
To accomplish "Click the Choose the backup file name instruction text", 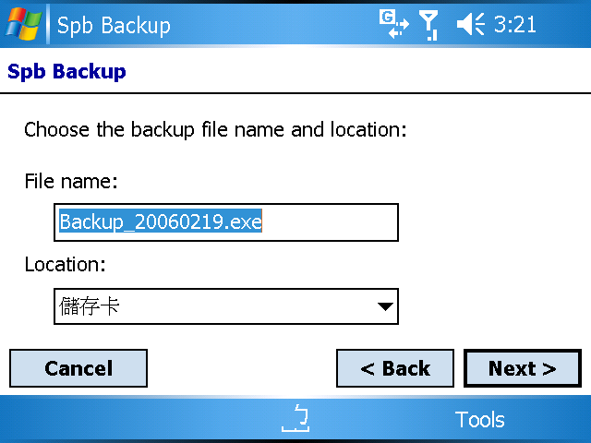I will point(215,130).
